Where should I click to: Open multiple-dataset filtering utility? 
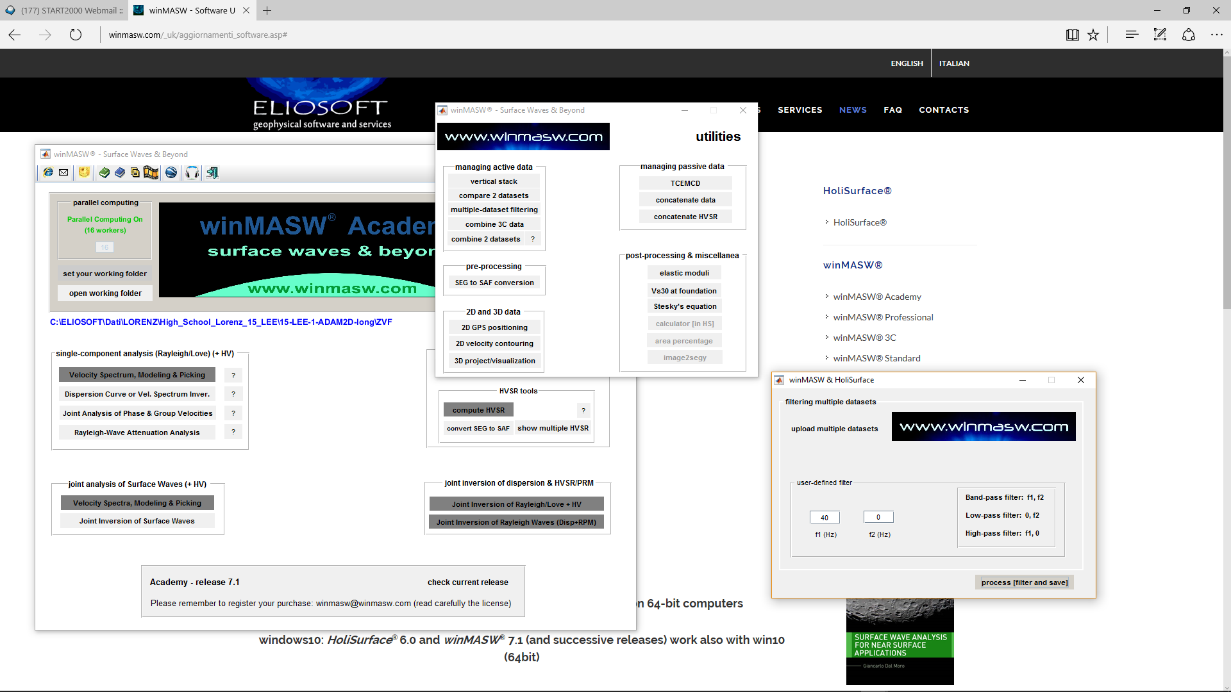[x=494, y=210]
